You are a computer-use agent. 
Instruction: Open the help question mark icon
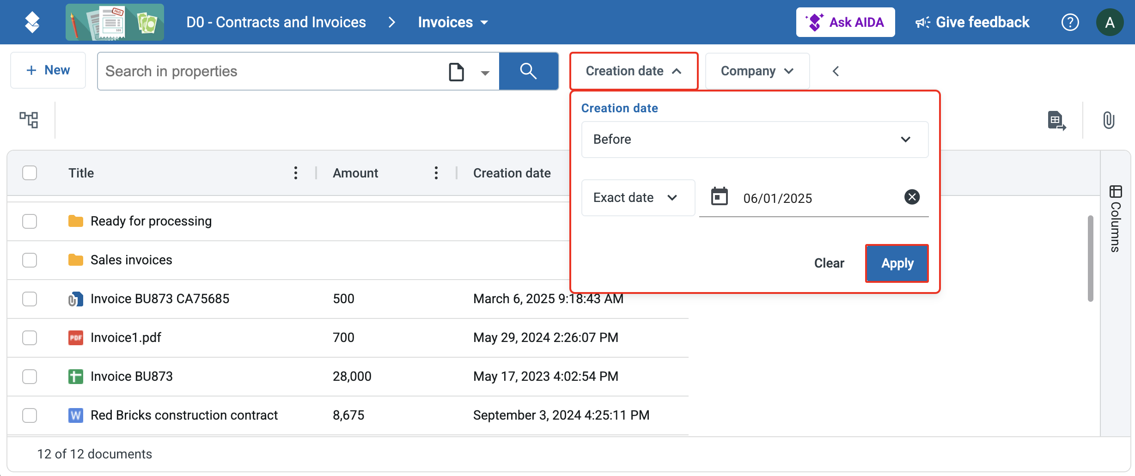point(1070,22)
